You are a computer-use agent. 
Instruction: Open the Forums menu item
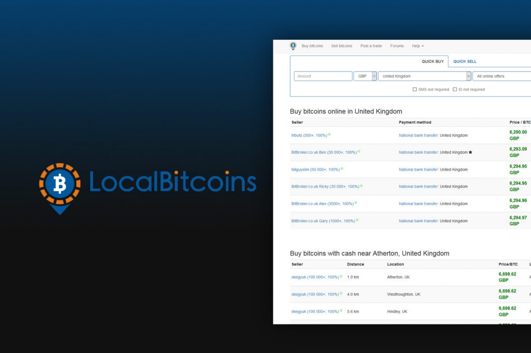coord(397,46)
